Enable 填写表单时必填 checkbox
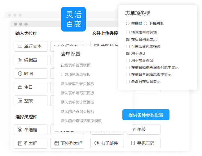Viewport: 202px width, 156px height. click(128, 32)
